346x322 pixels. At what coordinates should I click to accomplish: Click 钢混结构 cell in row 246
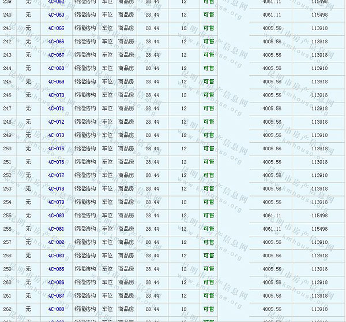[x=85, y=95]
